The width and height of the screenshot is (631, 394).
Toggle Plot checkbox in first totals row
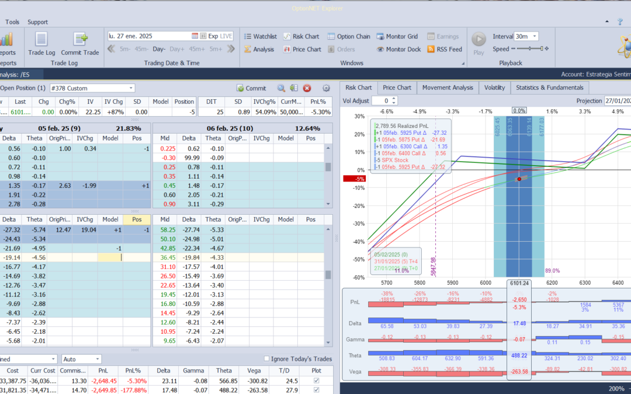(x=316, y=381)
